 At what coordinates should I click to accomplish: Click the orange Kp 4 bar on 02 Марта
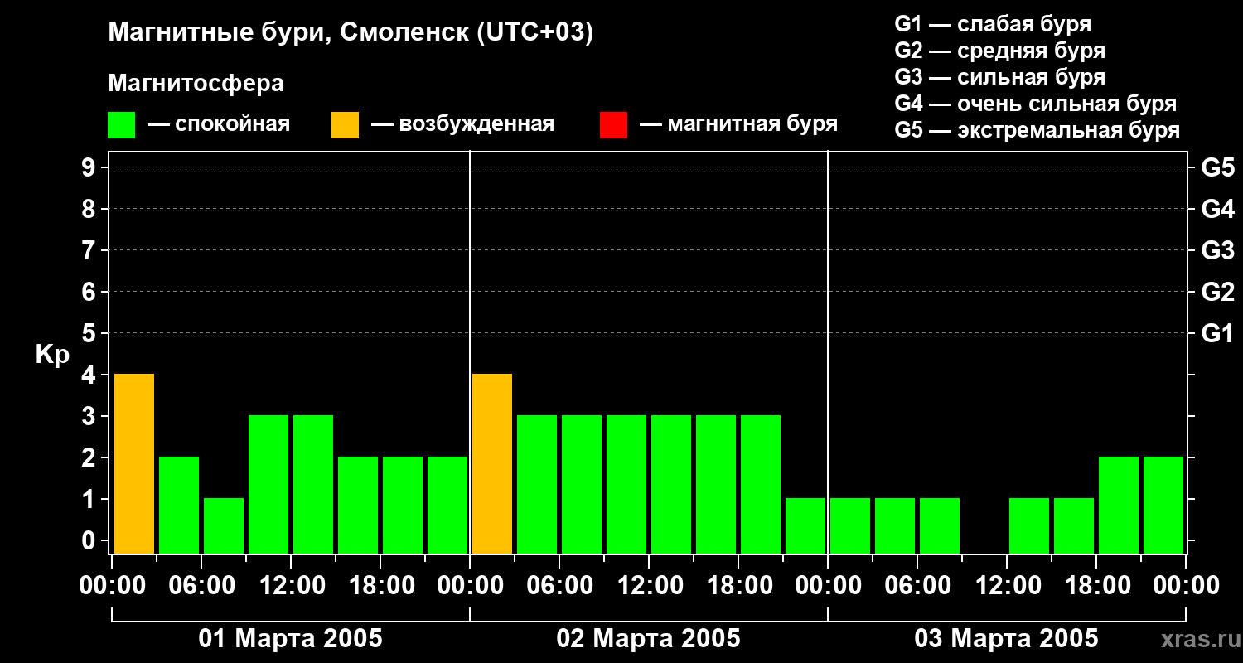[492, 464]
